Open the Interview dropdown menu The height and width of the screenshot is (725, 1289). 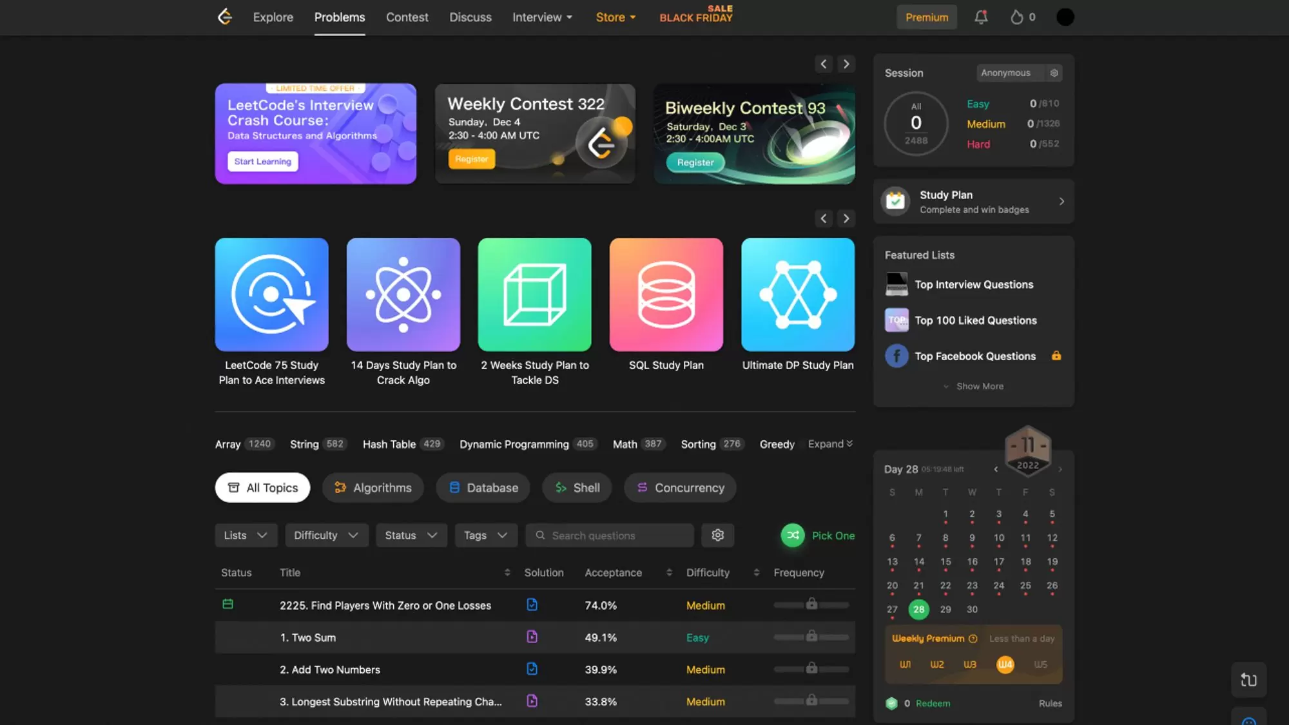point(543,17)
